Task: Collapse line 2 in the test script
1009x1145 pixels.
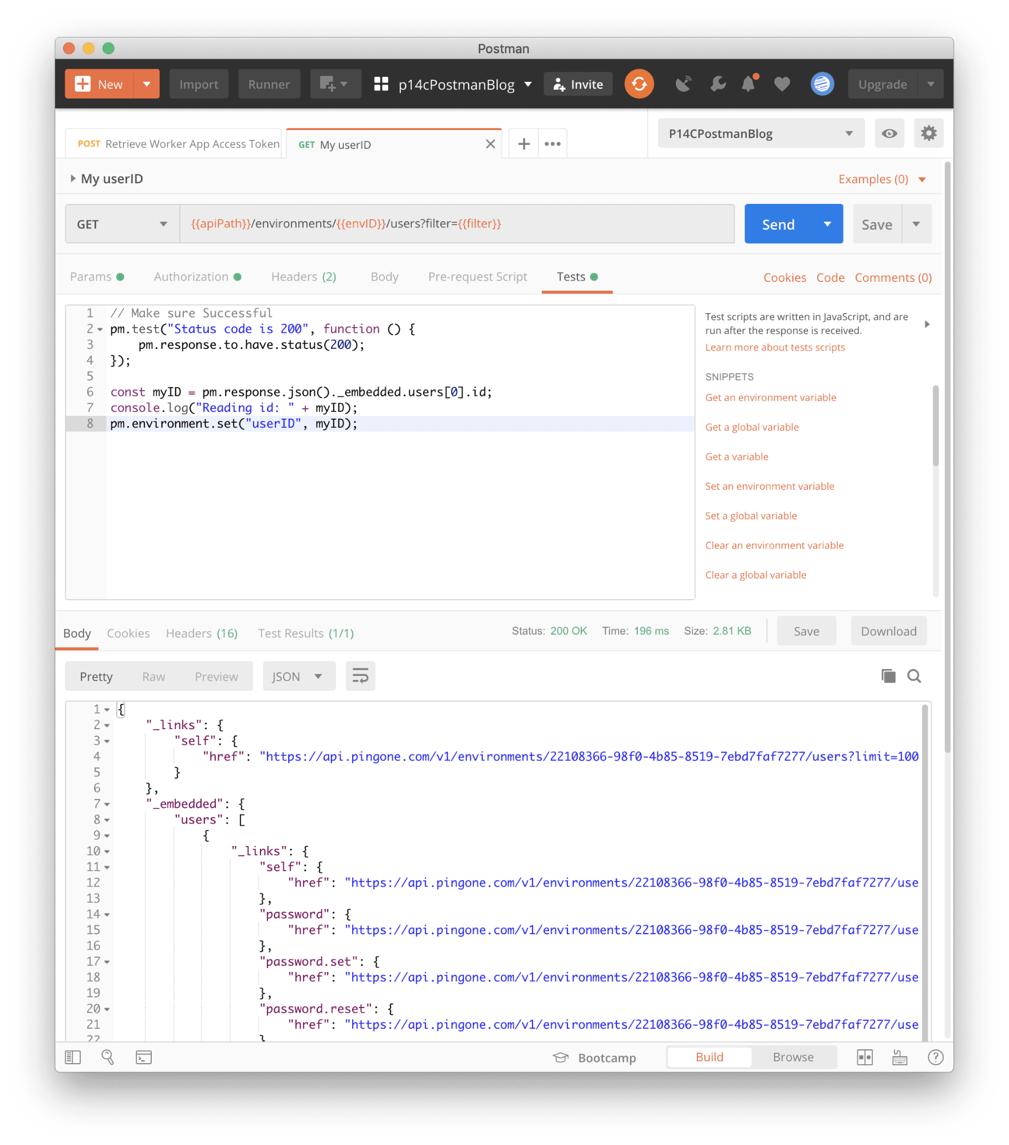Action: (x=100, y=329)
